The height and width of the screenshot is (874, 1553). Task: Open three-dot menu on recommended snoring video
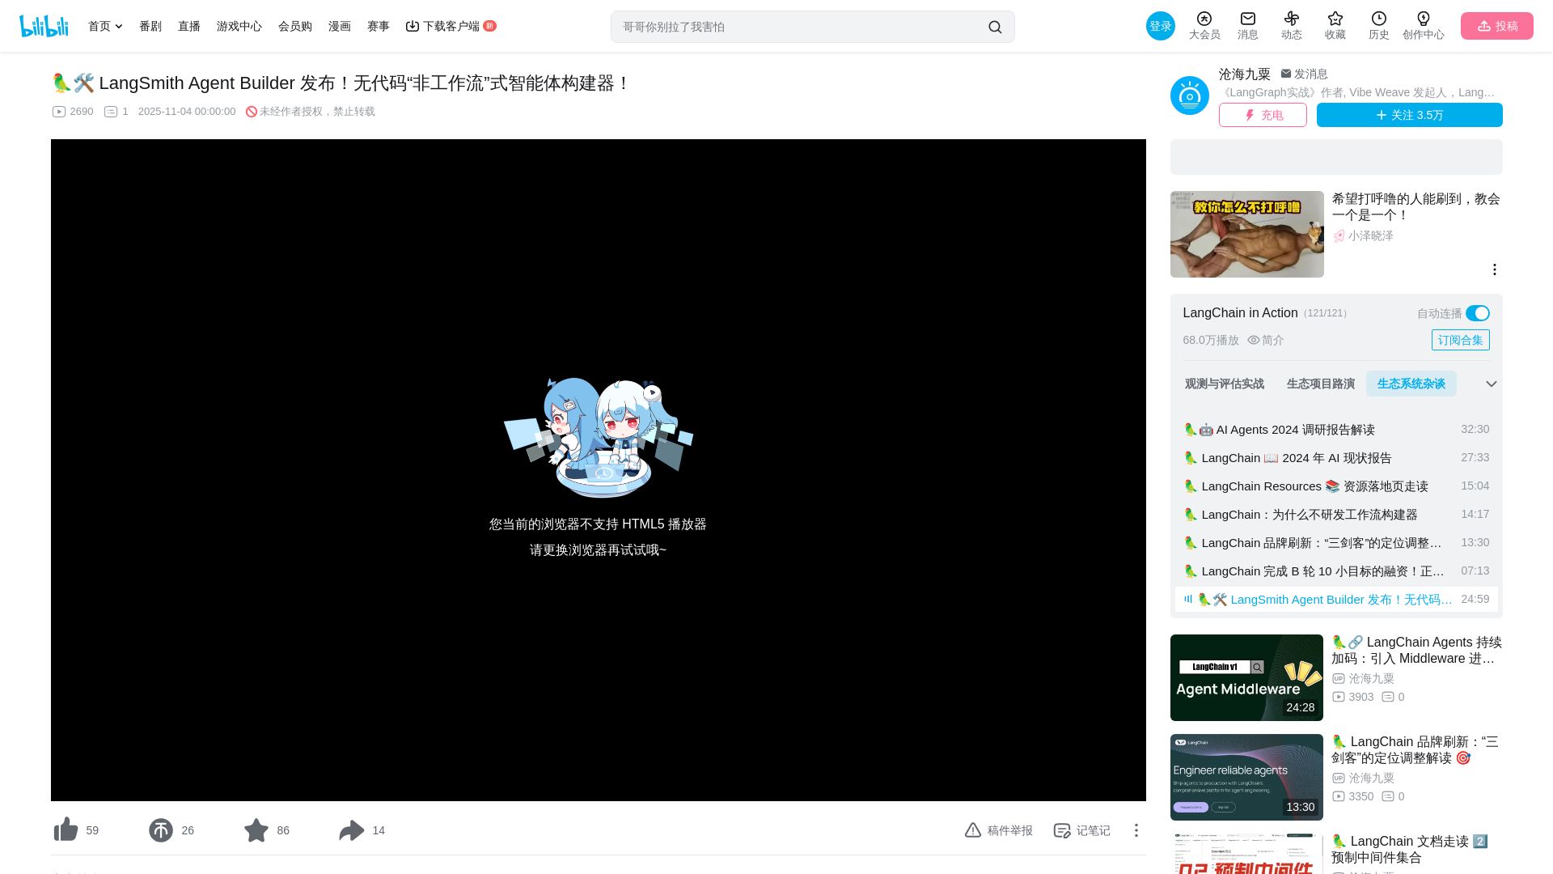pyautogui.click(x=1495, y=269)
